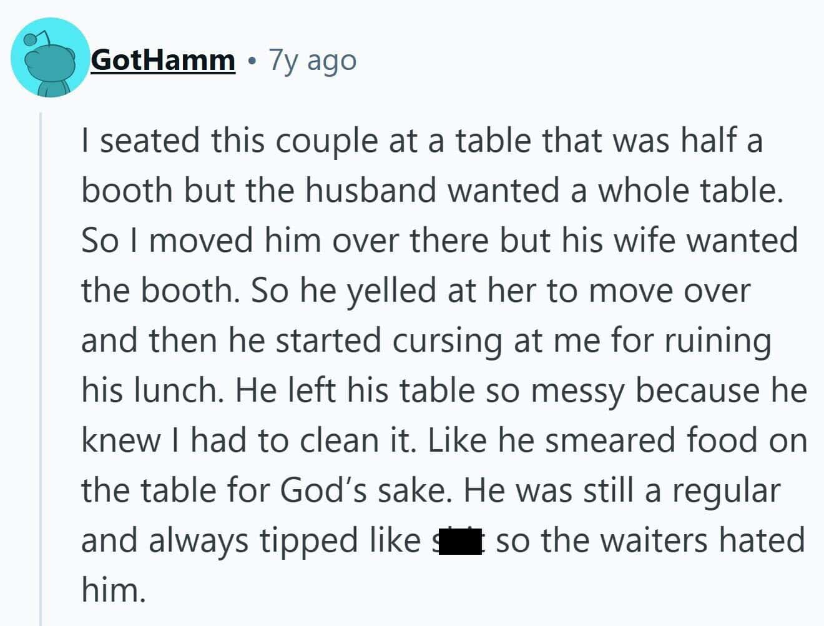Click the "7y ago" comment timestamp

tap(313, 60)
